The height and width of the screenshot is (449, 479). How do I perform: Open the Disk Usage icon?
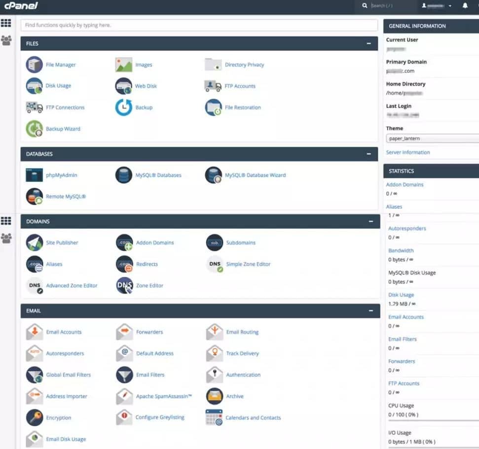click(34, 86)
